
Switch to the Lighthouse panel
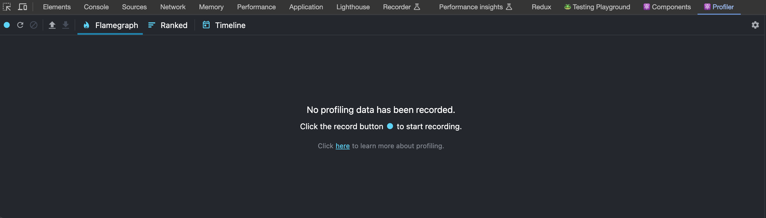click(353, 6)
